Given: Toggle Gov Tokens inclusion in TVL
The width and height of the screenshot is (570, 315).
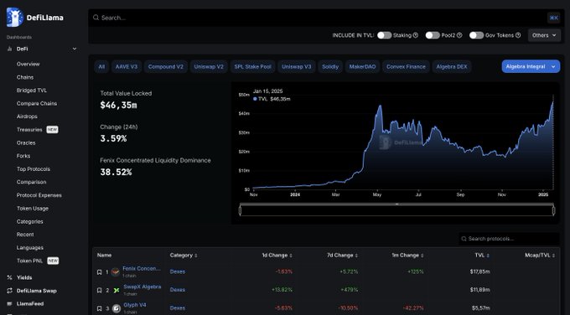Looking at the screenshot, I should (x=477, y=35).
